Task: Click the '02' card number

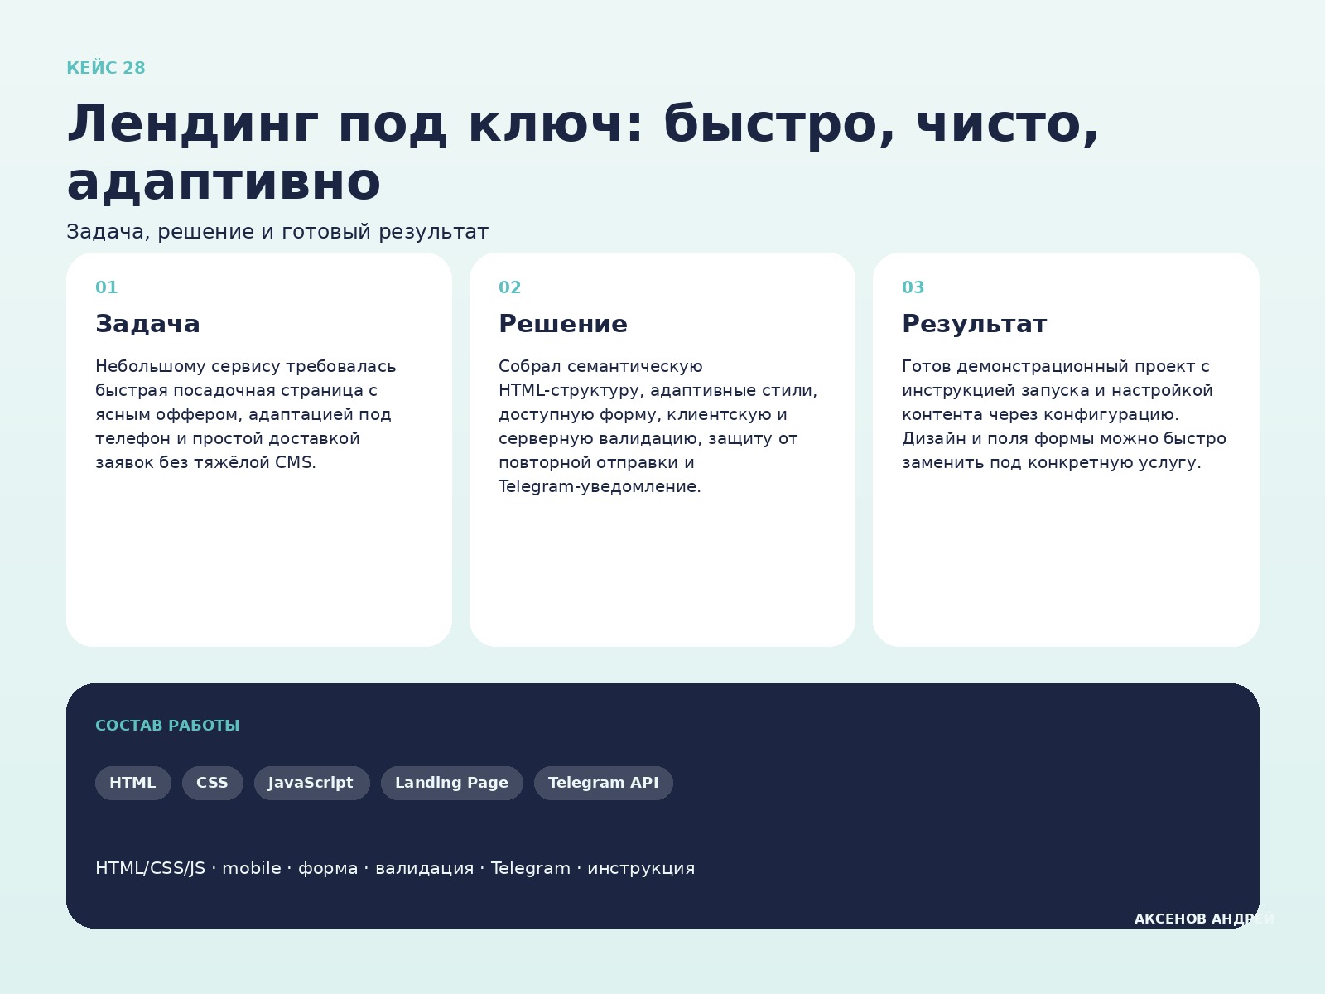Action: [x=510, y=287]
